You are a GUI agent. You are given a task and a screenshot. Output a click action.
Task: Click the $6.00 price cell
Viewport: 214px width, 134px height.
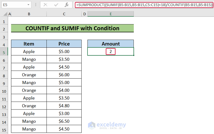pyautogui.click(x=64, y=75)
